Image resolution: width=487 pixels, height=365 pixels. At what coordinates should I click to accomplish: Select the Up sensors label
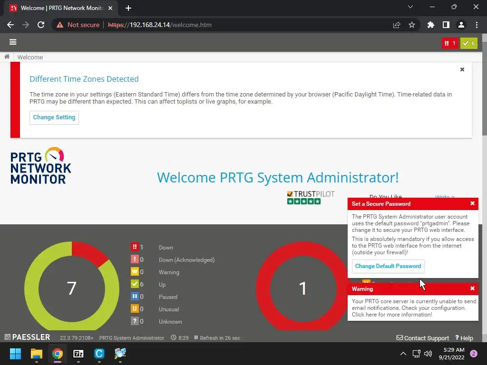click(162, 285)
